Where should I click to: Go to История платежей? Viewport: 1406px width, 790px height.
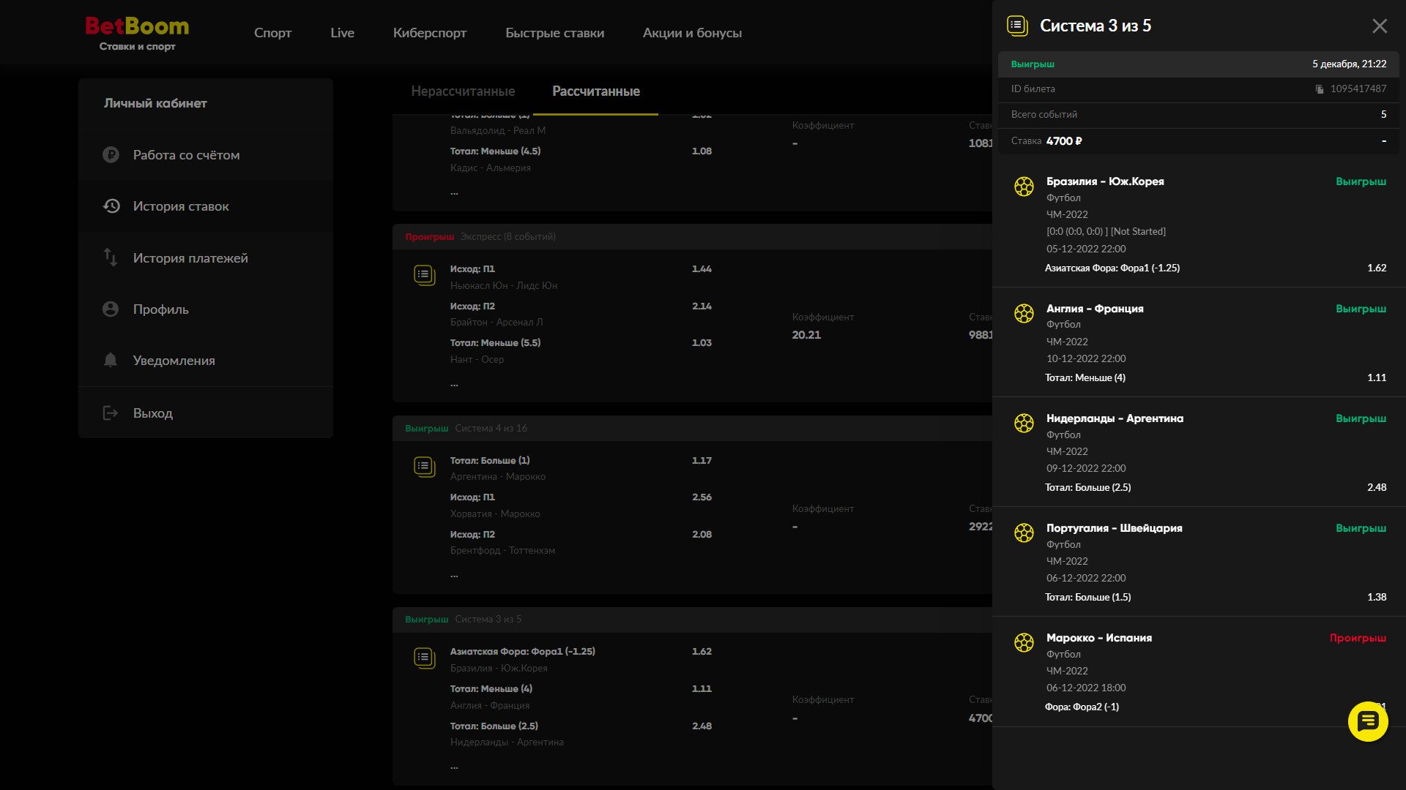(x=190, y=258)
